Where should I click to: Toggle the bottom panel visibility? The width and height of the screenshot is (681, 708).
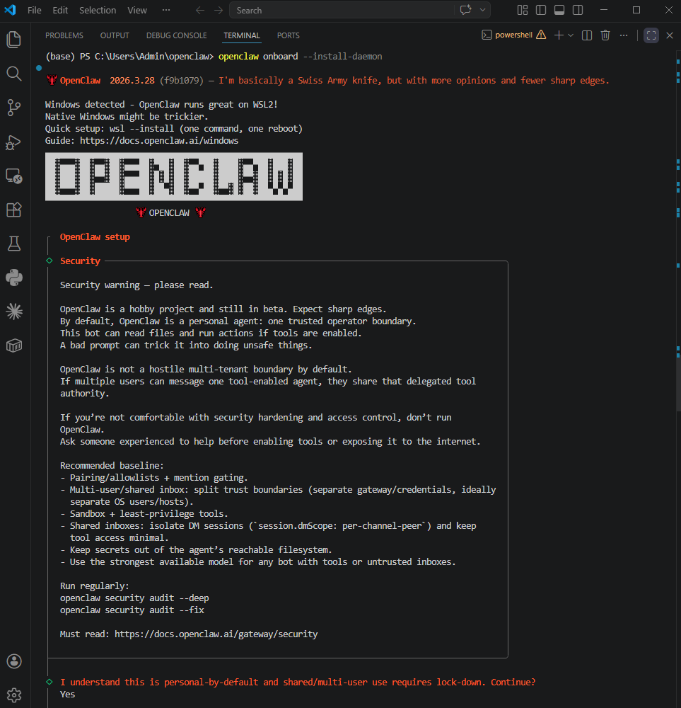[x=559, y=10]
